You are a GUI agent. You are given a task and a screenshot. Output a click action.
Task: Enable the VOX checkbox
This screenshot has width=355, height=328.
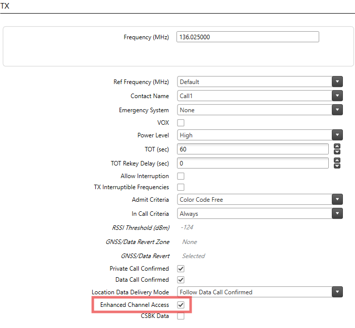(x=181, y=123)
